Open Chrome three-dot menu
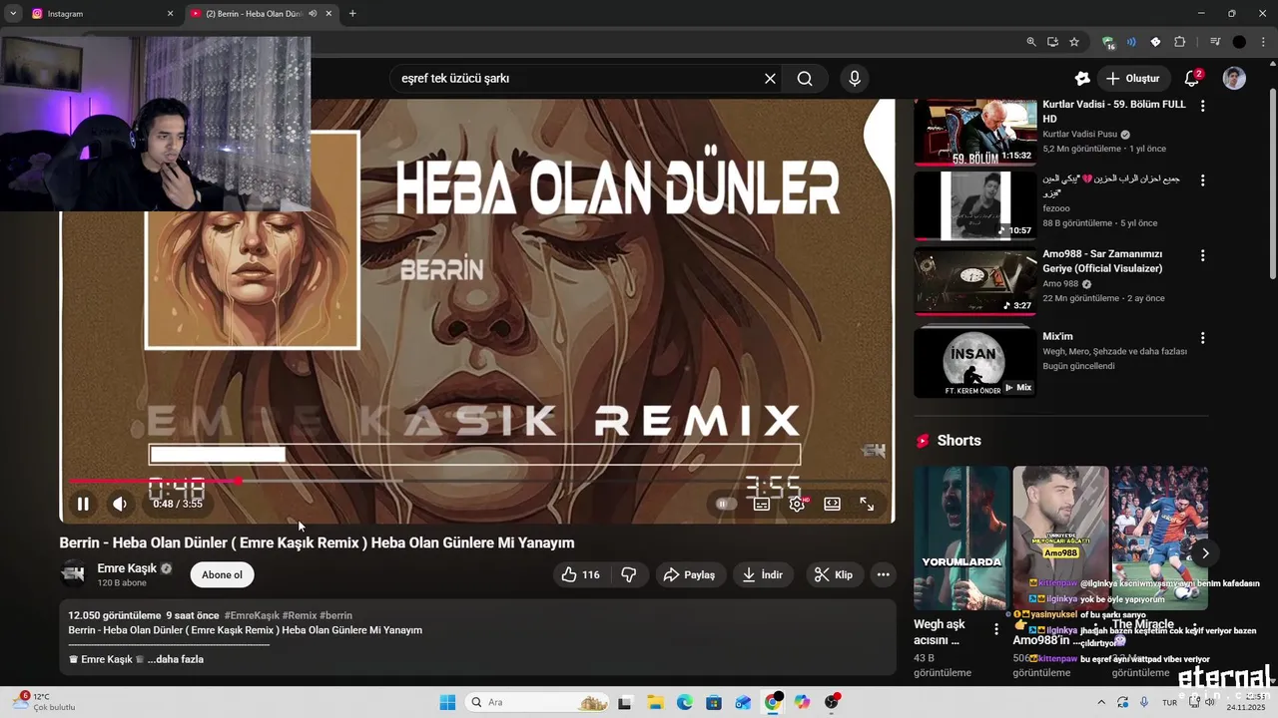This screenshot has height=718, width=1278. tap(1263, 42)
